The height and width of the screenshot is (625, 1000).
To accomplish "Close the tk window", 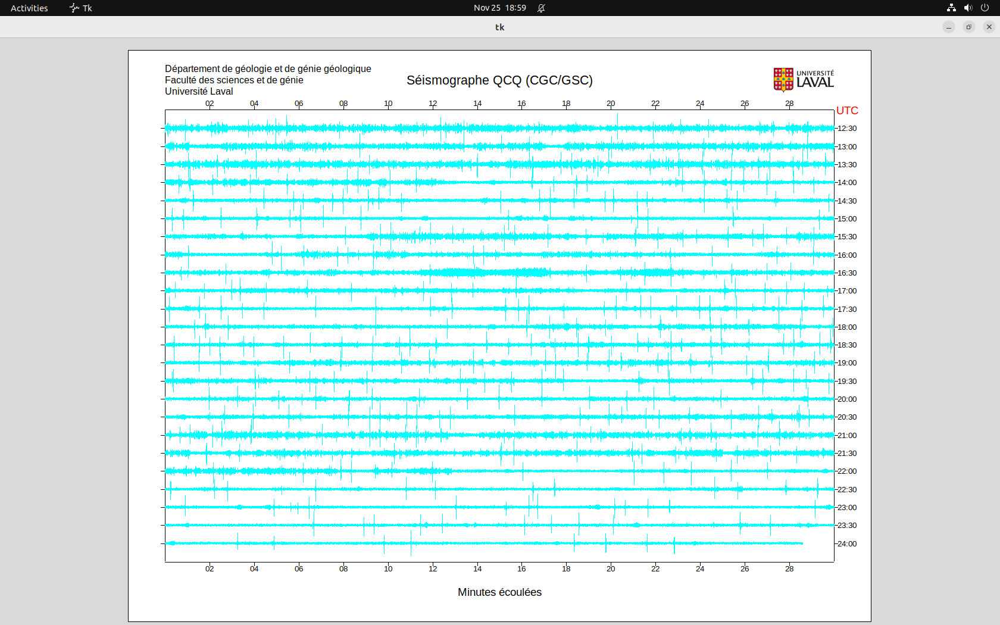I will pyautogui.click(x=989, y=27).
